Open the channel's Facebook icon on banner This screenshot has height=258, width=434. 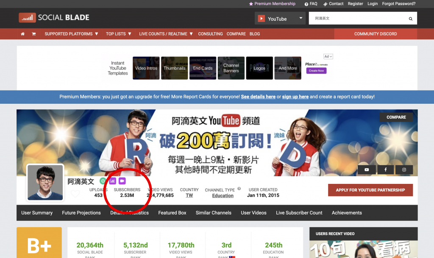tap(385, 169)
